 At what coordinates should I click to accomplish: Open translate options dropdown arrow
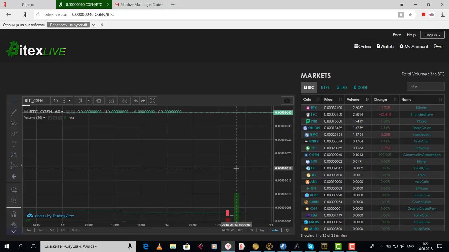pos(93,25)
